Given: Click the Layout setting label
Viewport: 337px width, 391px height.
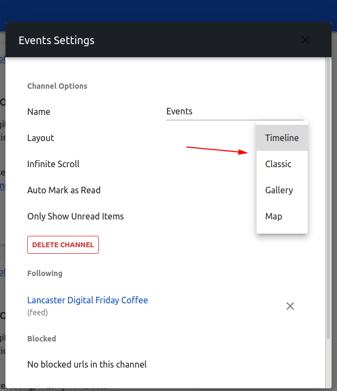Looking at the screenshot, I should [x=41, y=138].
